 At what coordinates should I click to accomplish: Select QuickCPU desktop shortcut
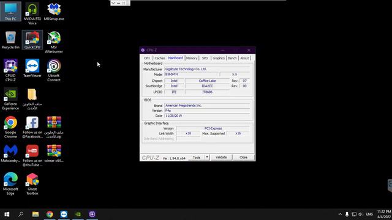(32, 40)
